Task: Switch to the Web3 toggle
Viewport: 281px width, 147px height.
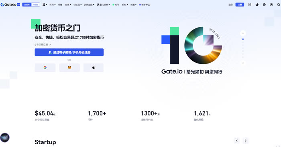Action: pyautogui.click(x=36, y=5)
